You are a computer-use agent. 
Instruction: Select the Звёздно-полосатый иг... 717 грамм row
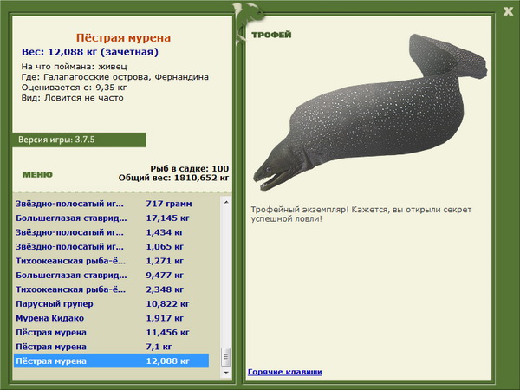tap(112, 204)
